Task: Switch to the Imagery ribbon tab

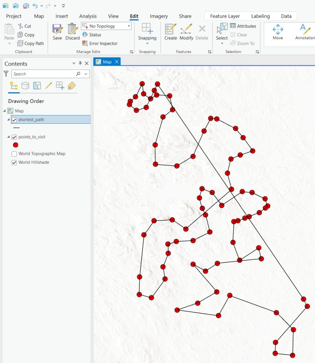Action: [158, 16]
